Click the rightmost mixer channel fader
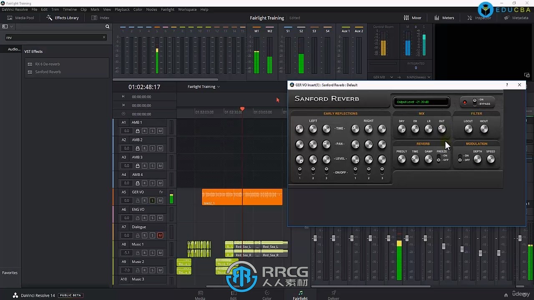Viewport: 534px width, 300px height. click(x=520, y=238)
